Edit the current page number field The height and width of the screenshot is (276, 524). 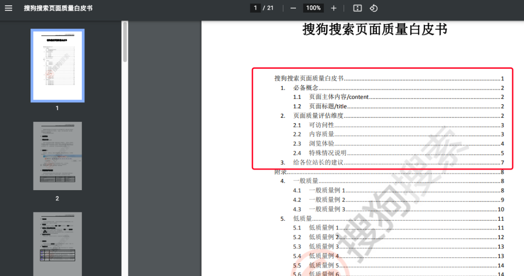pyautogui.click(x=255, y=8)
